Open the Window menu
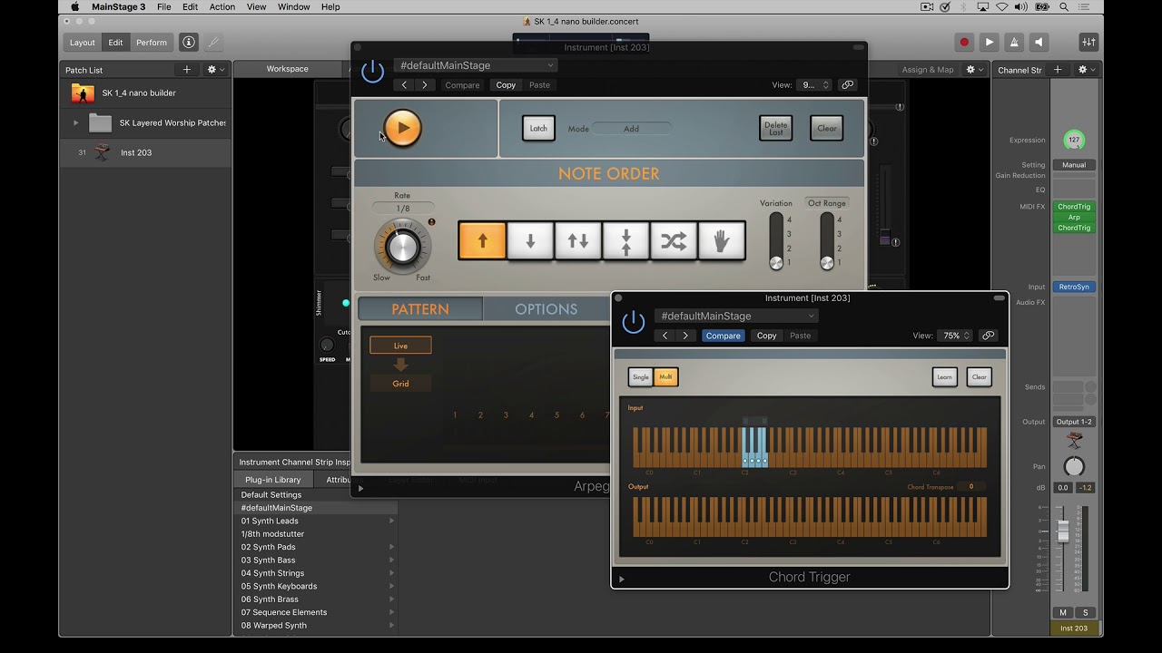The width and height of the screenshot is (1162, 653). 294,6
